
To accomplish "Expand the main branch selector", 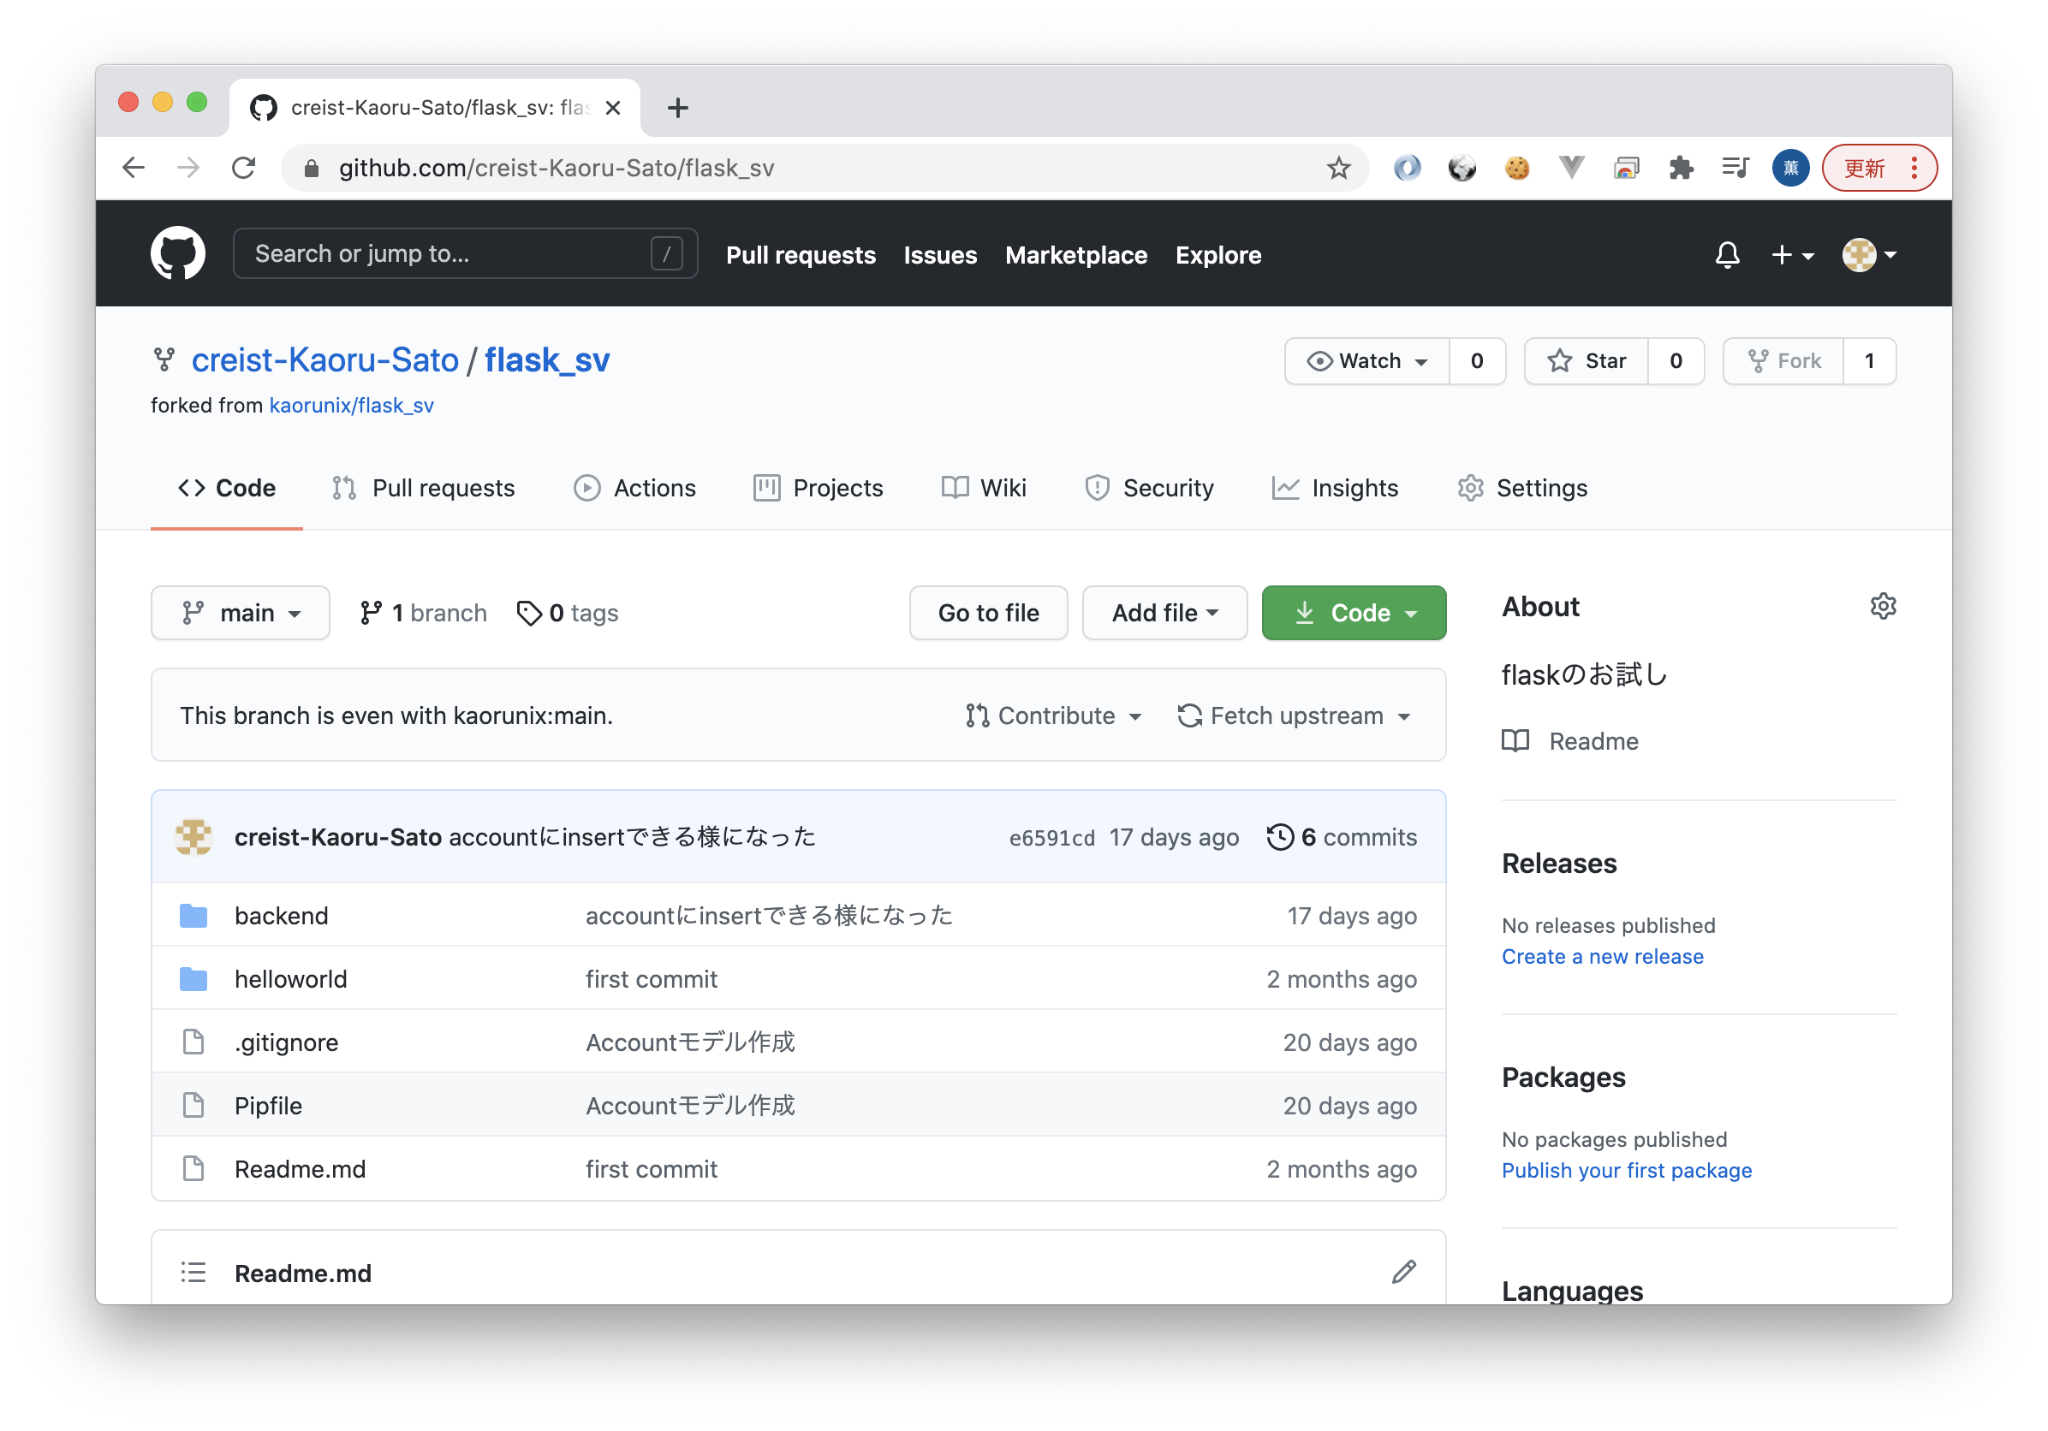I will [241, 614].
